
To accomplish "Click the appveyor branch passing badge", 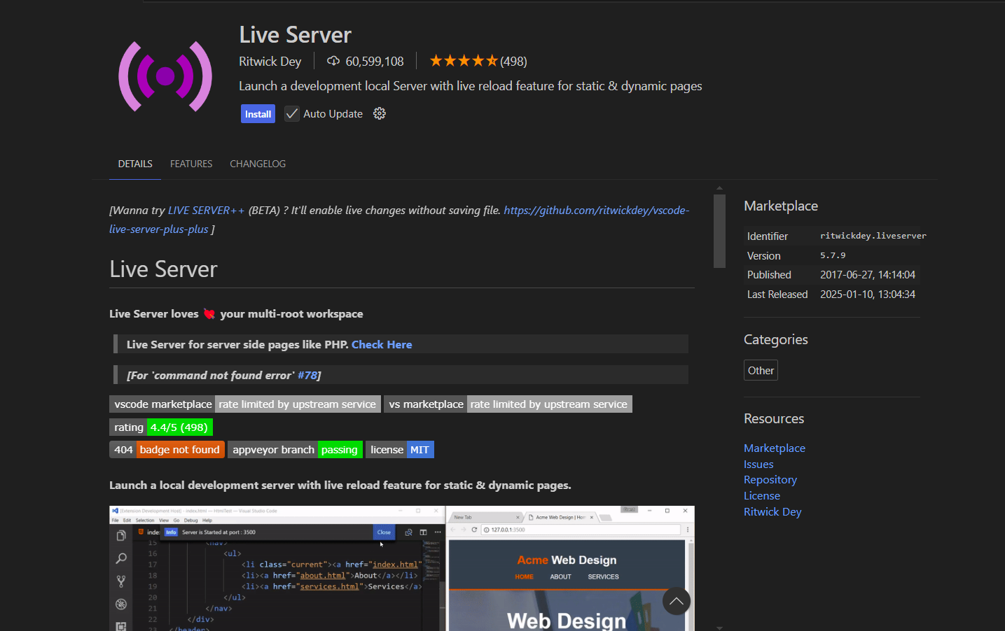I will 295,449.
